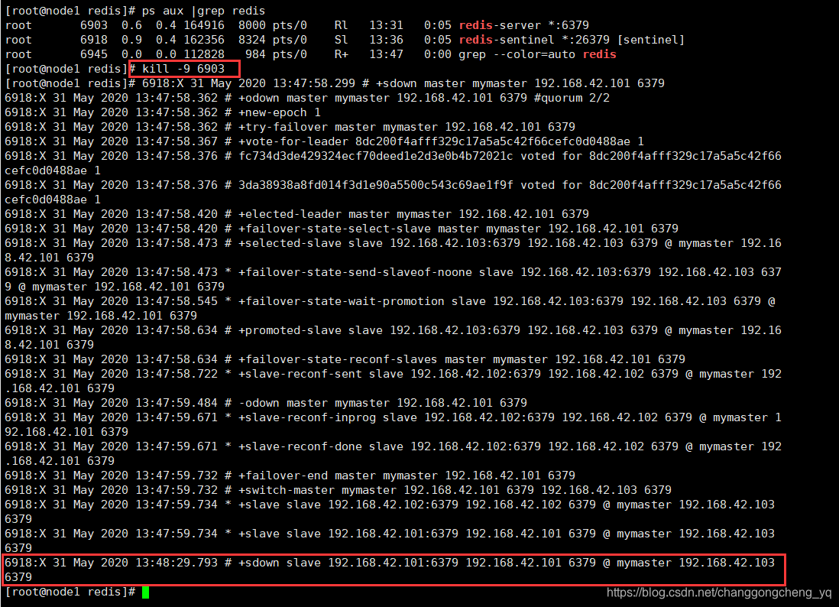Click the fc734d3de429324ecf70 voted-for line
This screenshot has height=607, width=839.
394,163
